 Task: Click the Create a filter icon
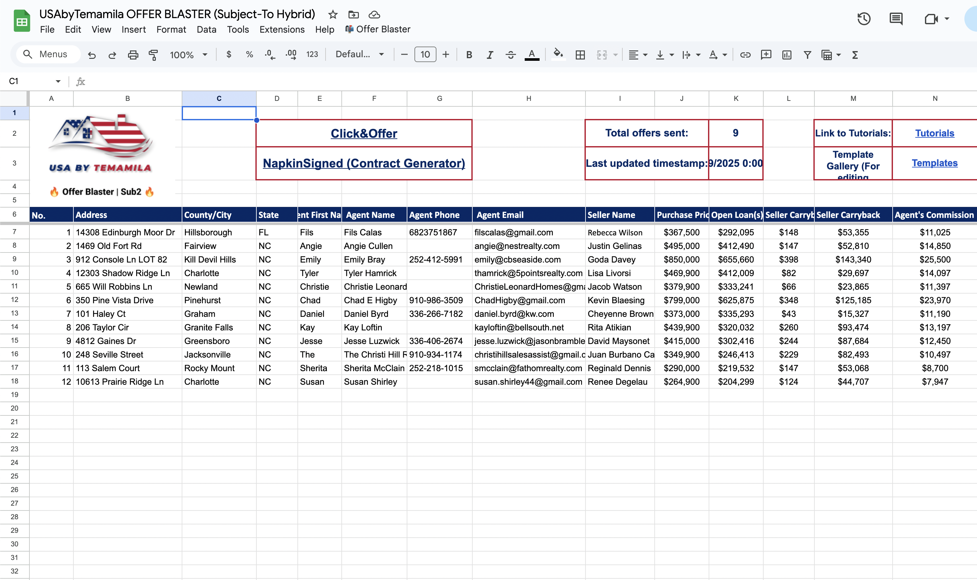807,55
